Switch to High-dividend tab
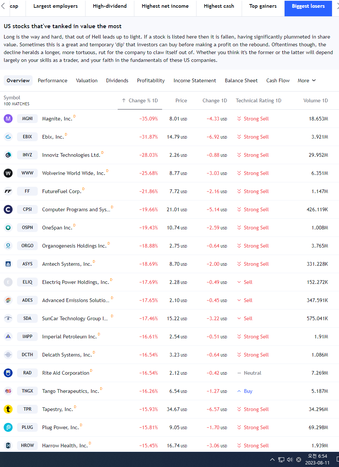This screenshot has height=467, width=339. point(110,6)
